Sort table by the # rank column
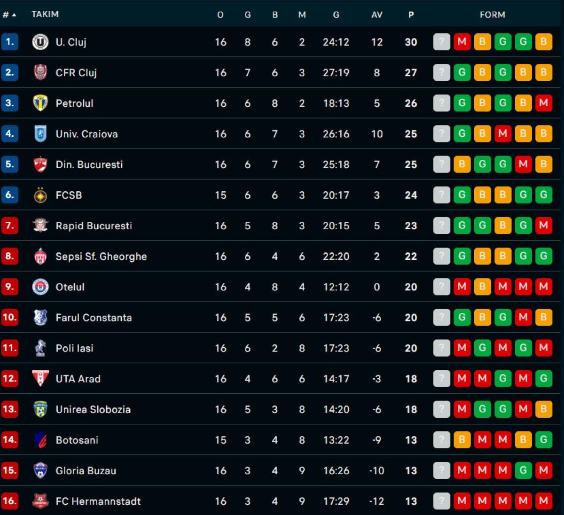Viewport: 564px width, 515px height. click(x=9, y=15)
